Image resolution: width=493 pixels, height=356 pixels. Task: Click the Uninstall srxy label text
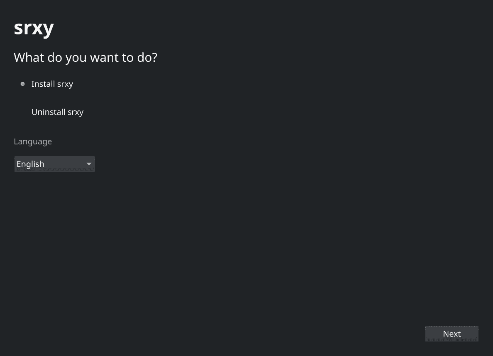57,112
